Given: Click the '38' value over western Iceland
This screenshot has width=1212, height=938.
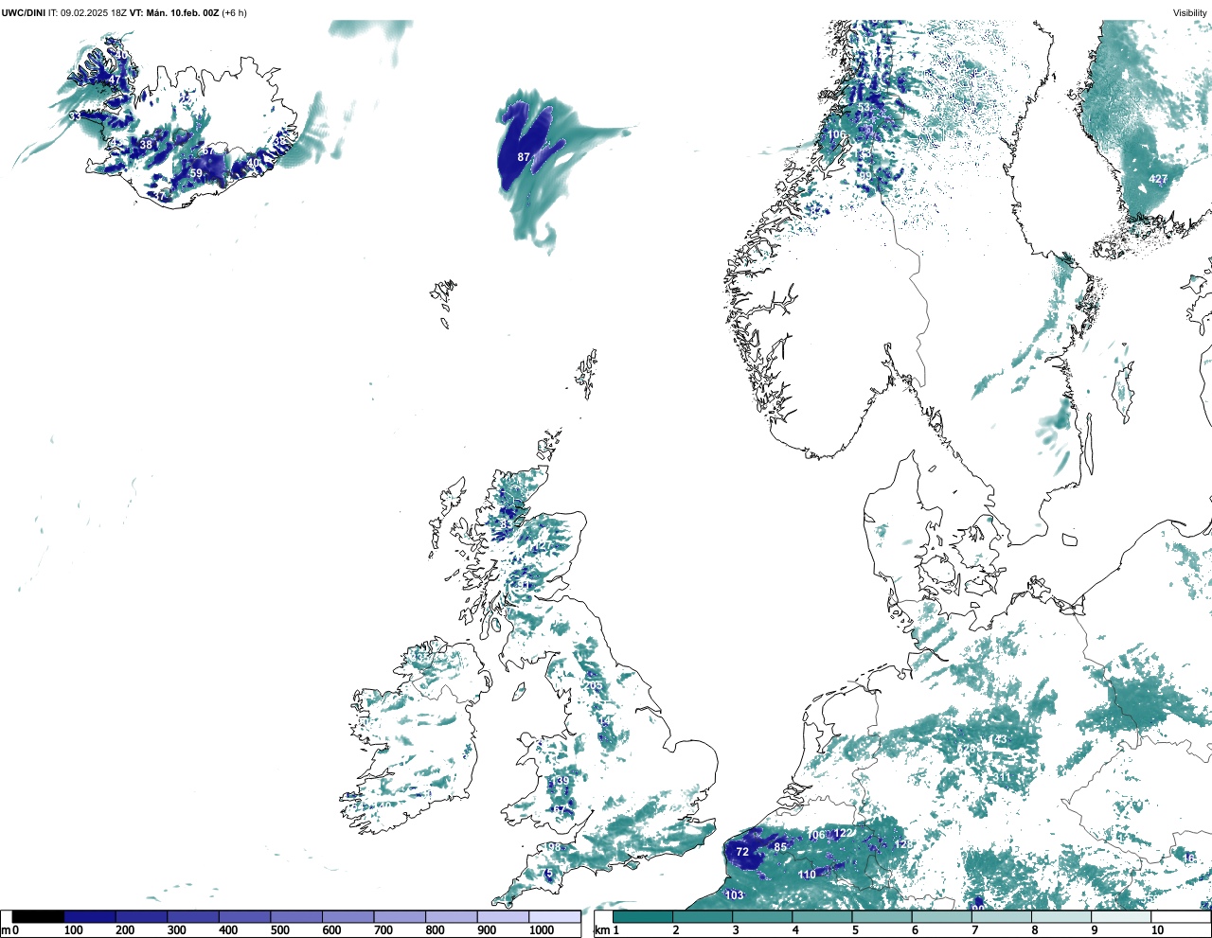Looking at the screenshot, I should 146,145.
